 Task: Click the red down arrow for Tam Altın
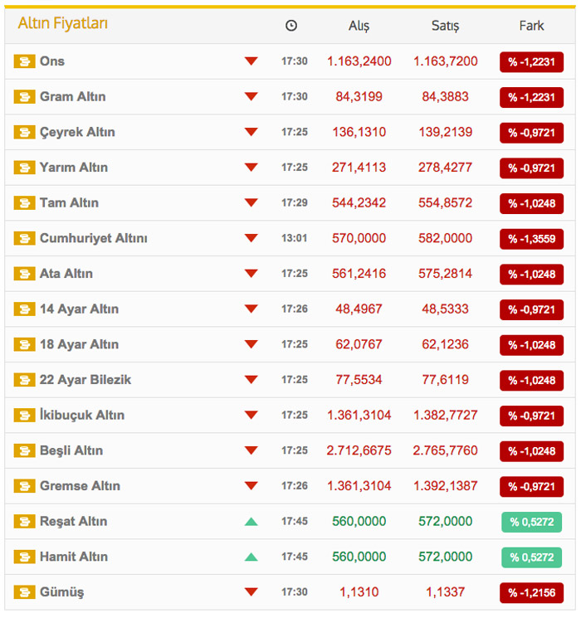pyautogui.click(x=251, y=203)
